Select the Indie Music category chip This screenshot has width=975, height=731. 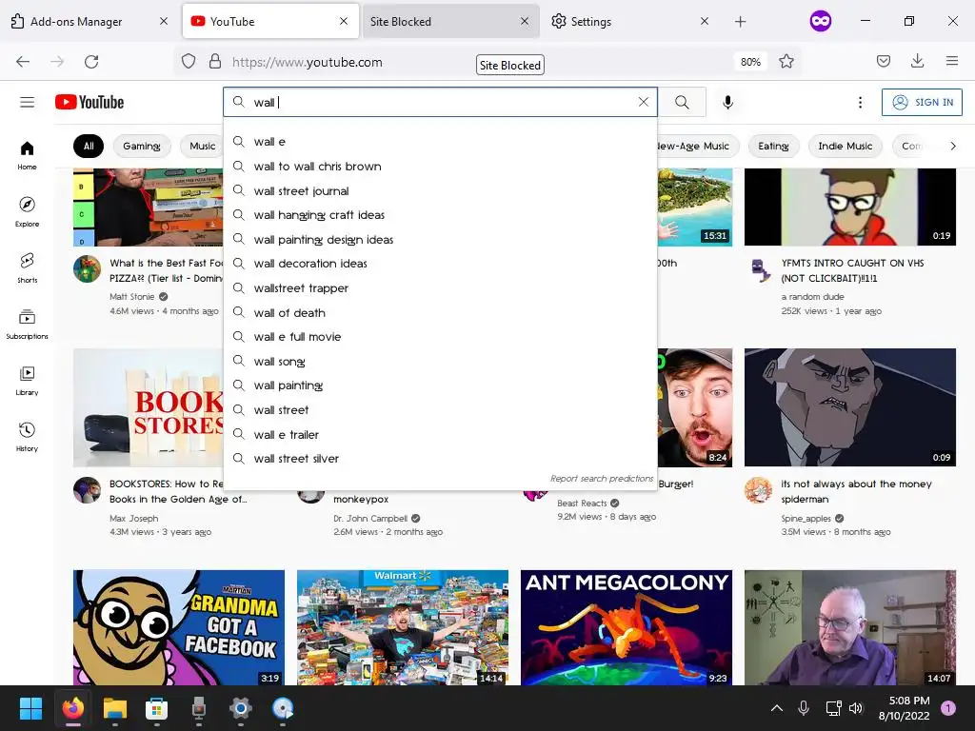click(x=846, y=146)
